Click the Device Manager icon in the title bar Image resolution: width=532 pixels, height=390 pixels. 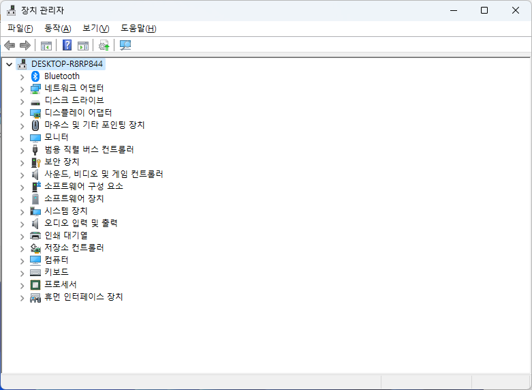point(11,10)
